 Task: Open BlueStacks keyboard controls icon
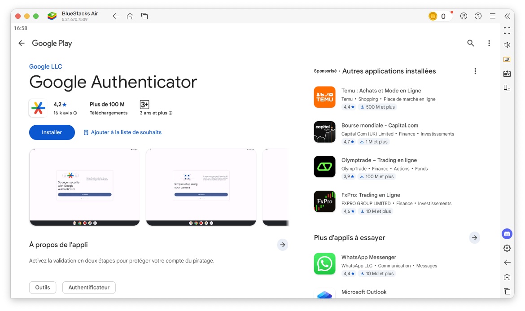507,59
